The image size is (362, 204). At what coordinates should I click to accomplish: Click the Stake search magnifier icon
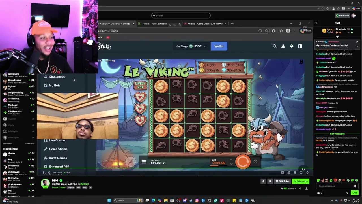pos(275,46)
